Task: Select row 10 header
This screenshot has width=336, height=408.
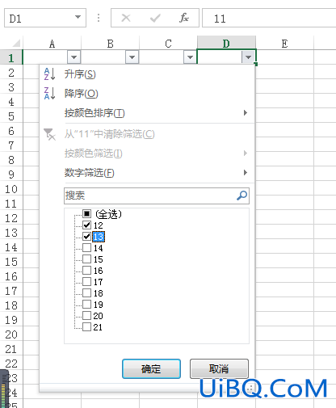Action: [11, 189]
